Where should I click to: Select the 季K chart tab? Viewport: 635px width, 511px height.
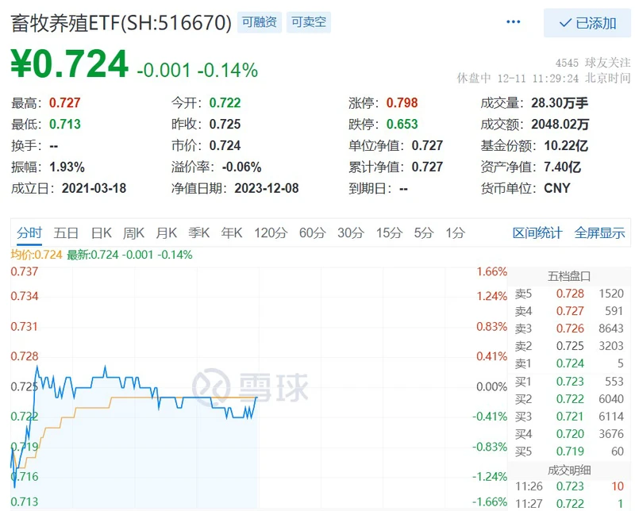click(x=199, y=232)
